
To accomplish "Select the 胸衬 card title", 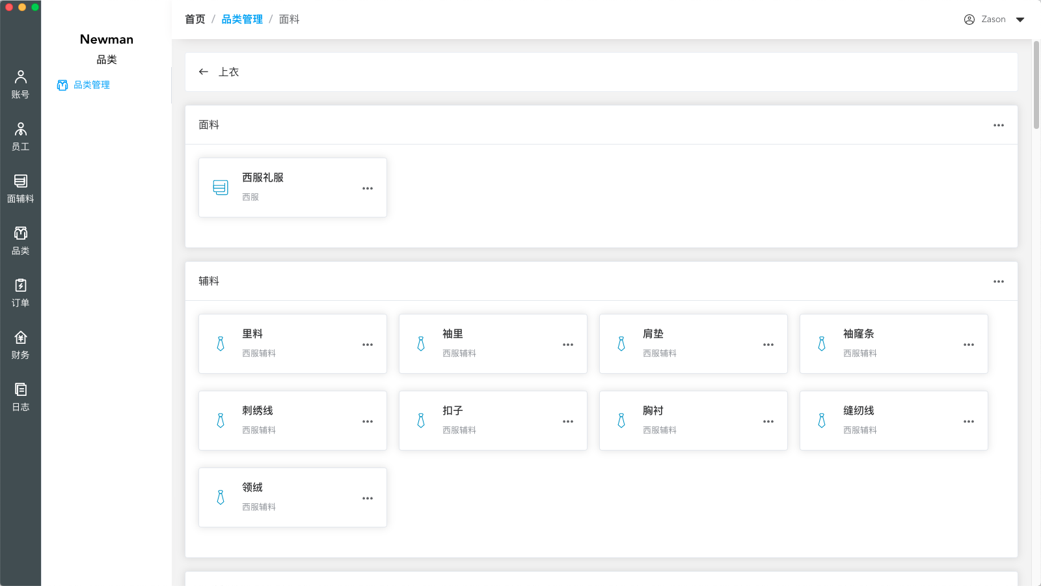I will point(653,411).
